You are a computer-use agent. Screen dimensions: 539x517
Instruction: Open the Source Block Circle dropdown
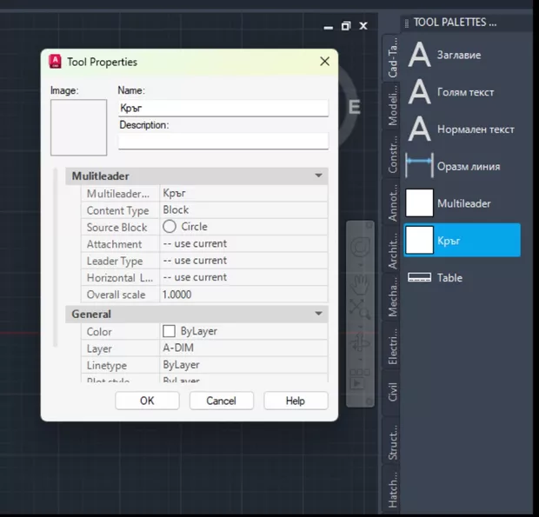[x=243, y=227]
